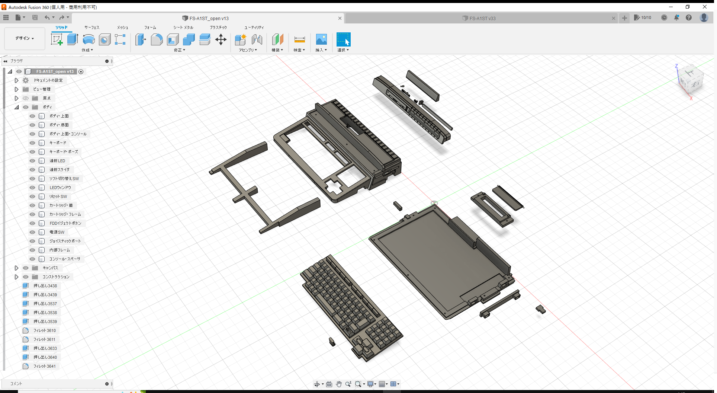717x393 pixels.
Task: Show the hidden 原点 folder
Action: click(x=25, y=98)
